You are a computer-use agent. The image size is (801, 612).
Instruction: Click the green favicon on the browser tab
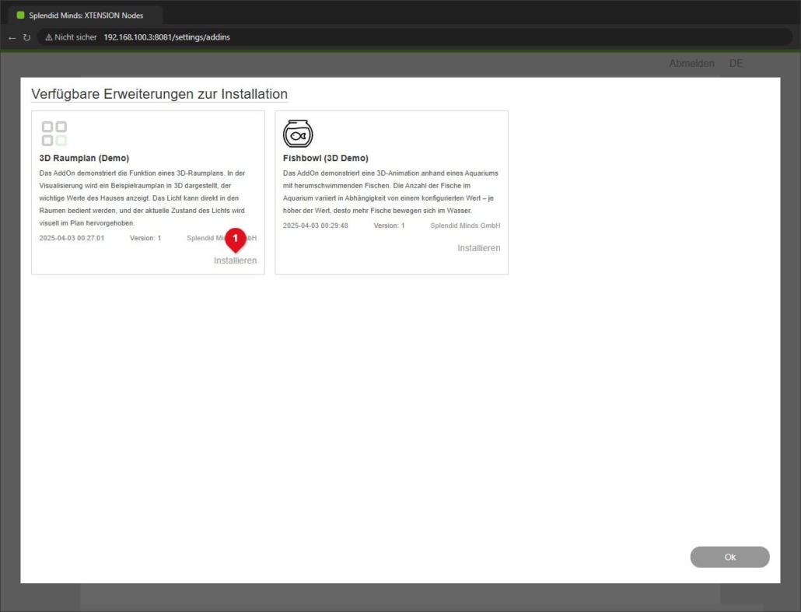tap(20, 16)
